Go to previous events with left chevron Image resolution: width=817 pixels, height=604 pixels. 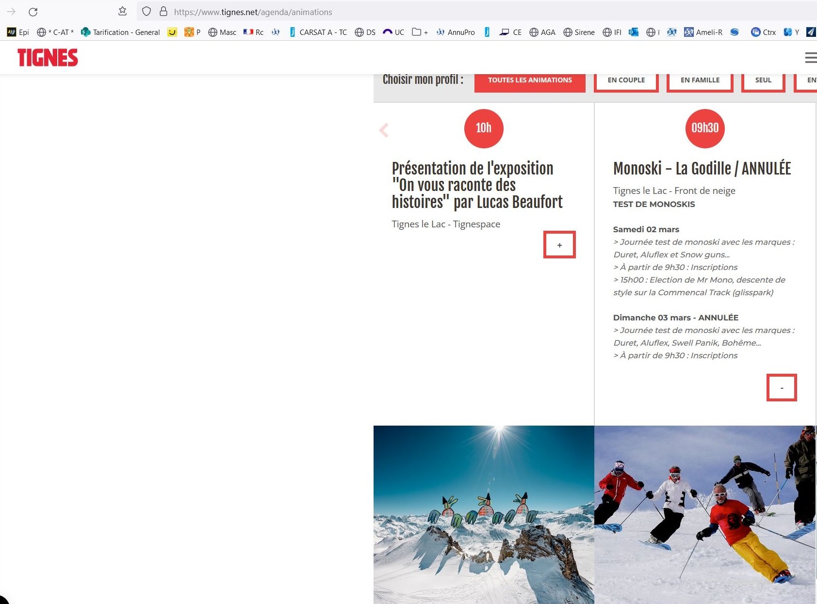tap(384, 130)
